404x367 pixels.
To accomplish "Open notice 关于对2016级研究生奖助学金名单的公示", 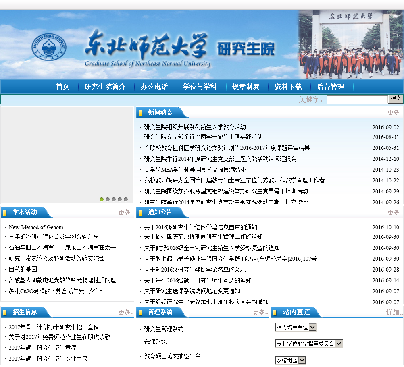I will point(195,270).
